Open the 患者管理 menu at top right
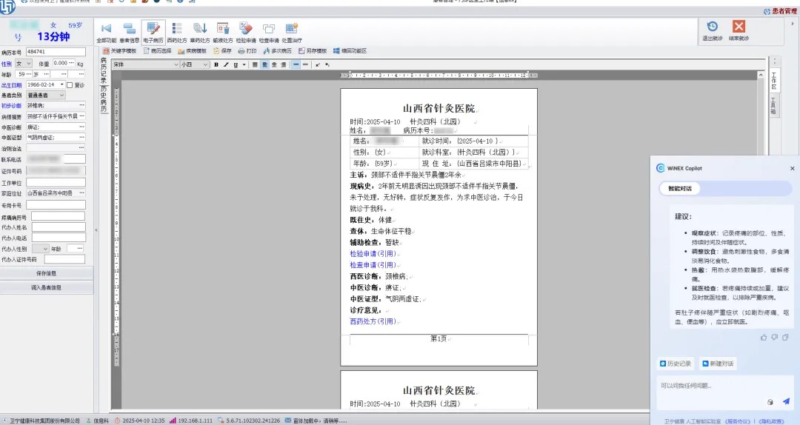The height and width of the screenshot is (425, 800). pos(781,11)
